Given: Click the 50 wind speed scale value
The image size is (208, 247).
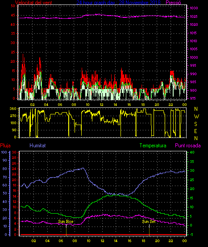Looking at the screenshot, I should pyautogui.click(x=13, y=6).
